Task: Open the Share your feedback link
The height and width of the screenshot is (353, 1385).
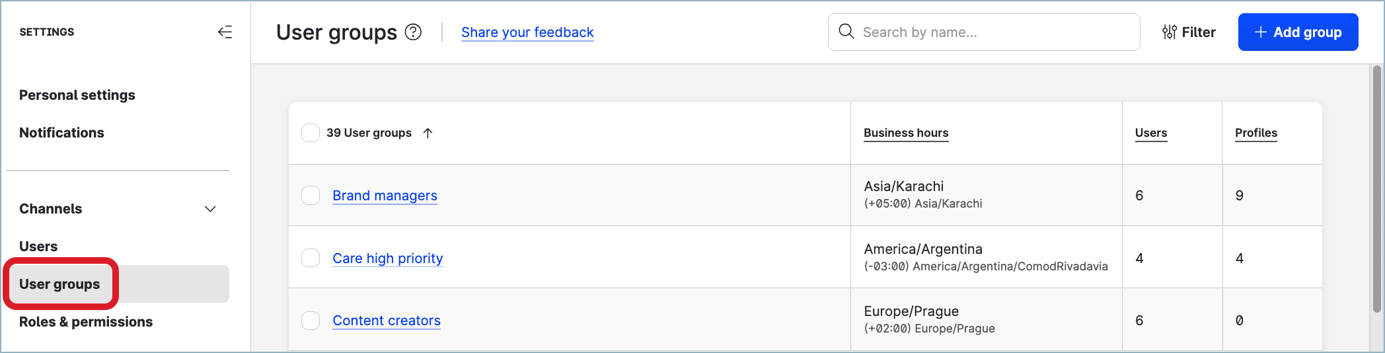Action: click(527, 32)
